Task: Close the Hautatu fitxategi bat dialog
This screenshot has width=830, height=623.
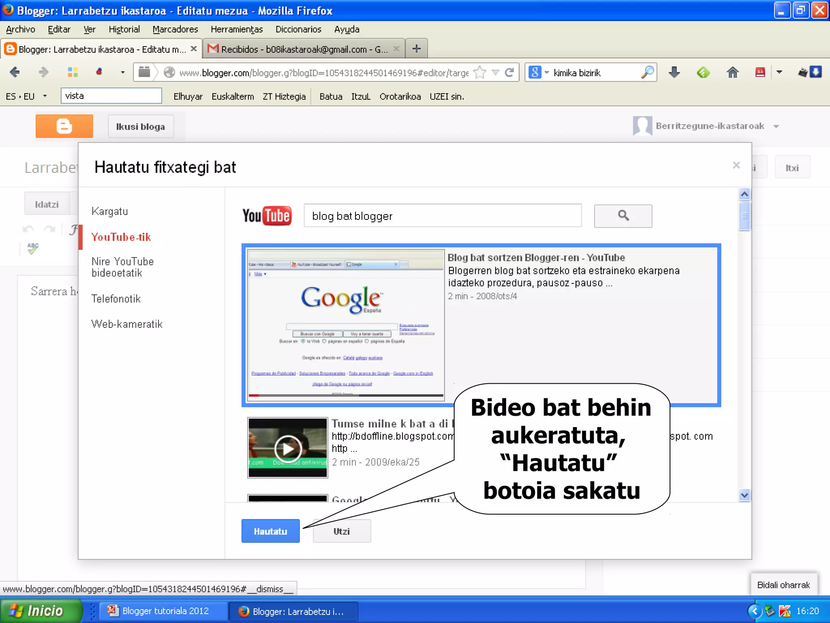Action: pyautogui.click(x=736, y=165)
